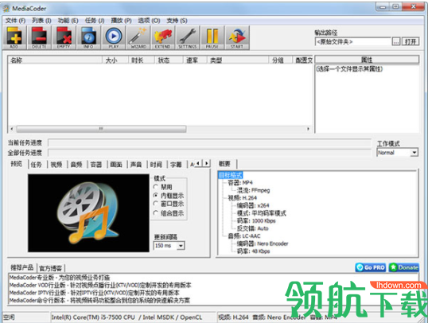
Task: Switch to the 预览 tab
Action: [x=17, y=164]
